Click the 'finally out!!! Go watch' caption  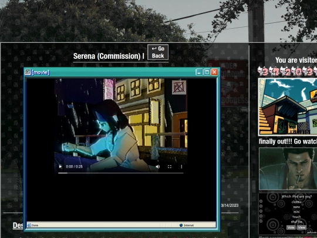click(x=288, y=142)
